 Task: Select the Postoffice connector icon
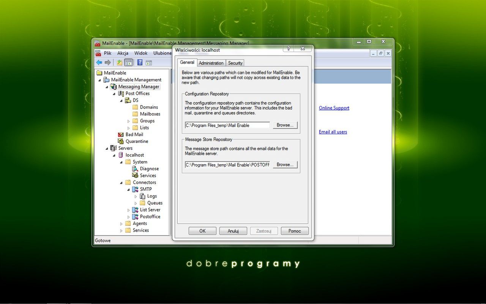(135, 217)
